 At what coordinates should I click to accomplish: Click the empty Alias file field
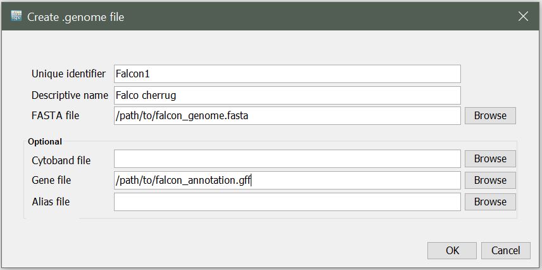(287, 202)
